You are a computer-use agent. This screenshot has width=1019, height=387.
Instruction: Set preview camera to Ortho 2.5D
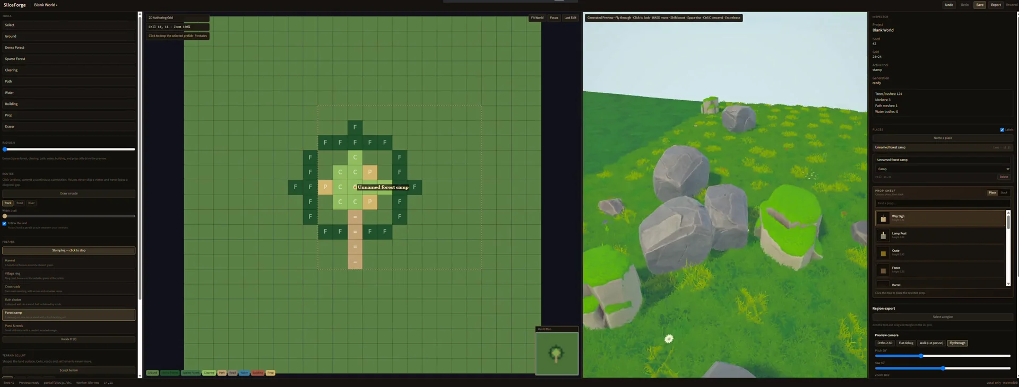point(885,343)
